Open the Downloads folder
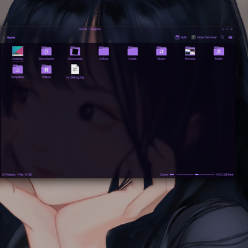This screenshot has width=248, height=248. [x=75, y=51]
